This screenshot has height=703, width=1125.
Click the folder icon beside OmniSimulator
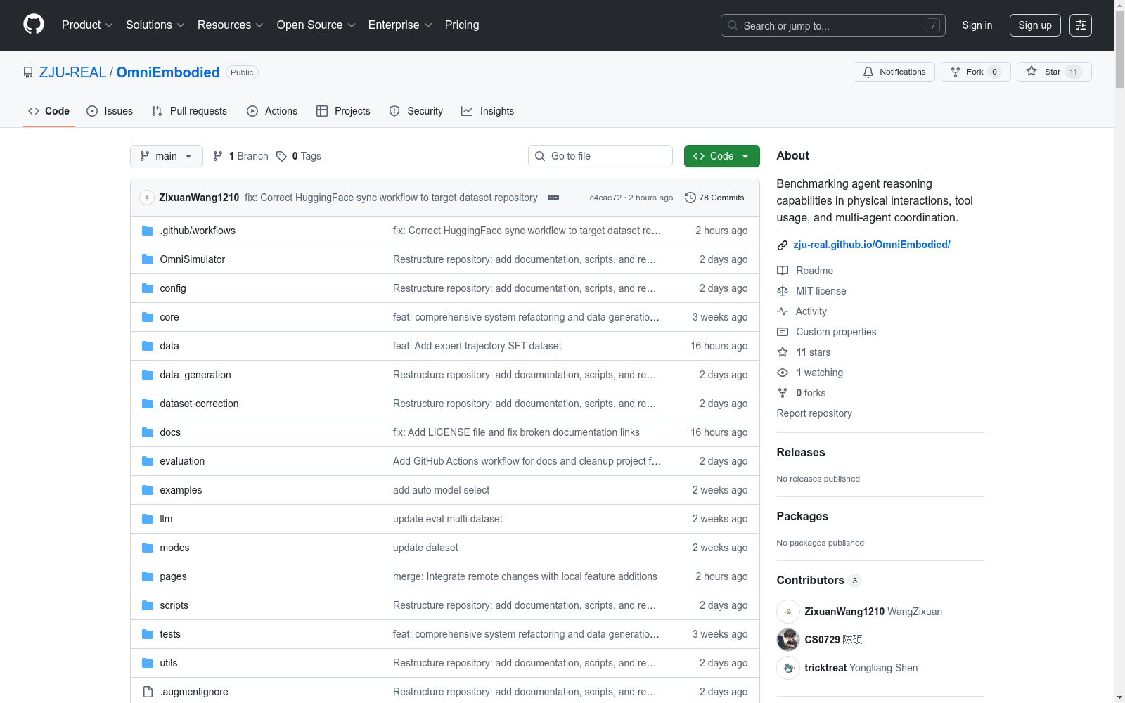tap(148, 259)
